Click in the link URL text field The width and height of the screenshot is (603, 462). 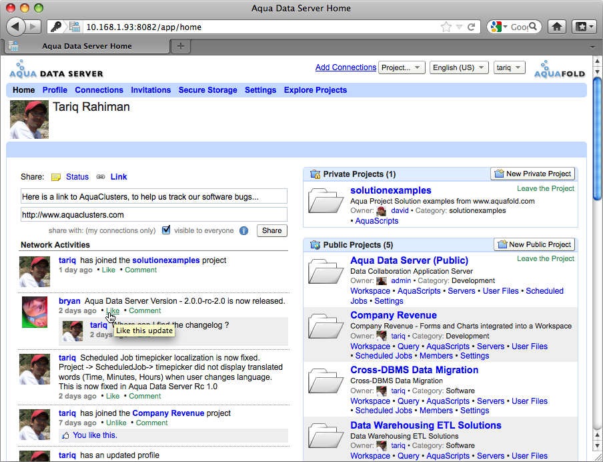click(x=154, y=214)
